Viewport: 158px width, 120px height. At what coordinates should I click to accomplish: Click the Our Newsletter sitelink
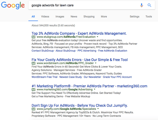click(x=92, y=77)
